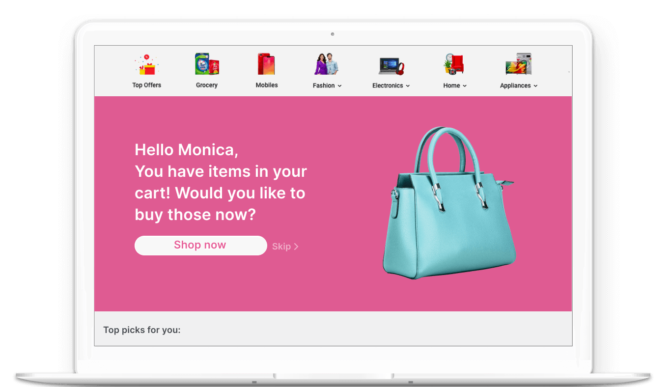Expand the Appliances dropdown menu
The width and height of the screenshot is (669, 387).
click(519, 85)
